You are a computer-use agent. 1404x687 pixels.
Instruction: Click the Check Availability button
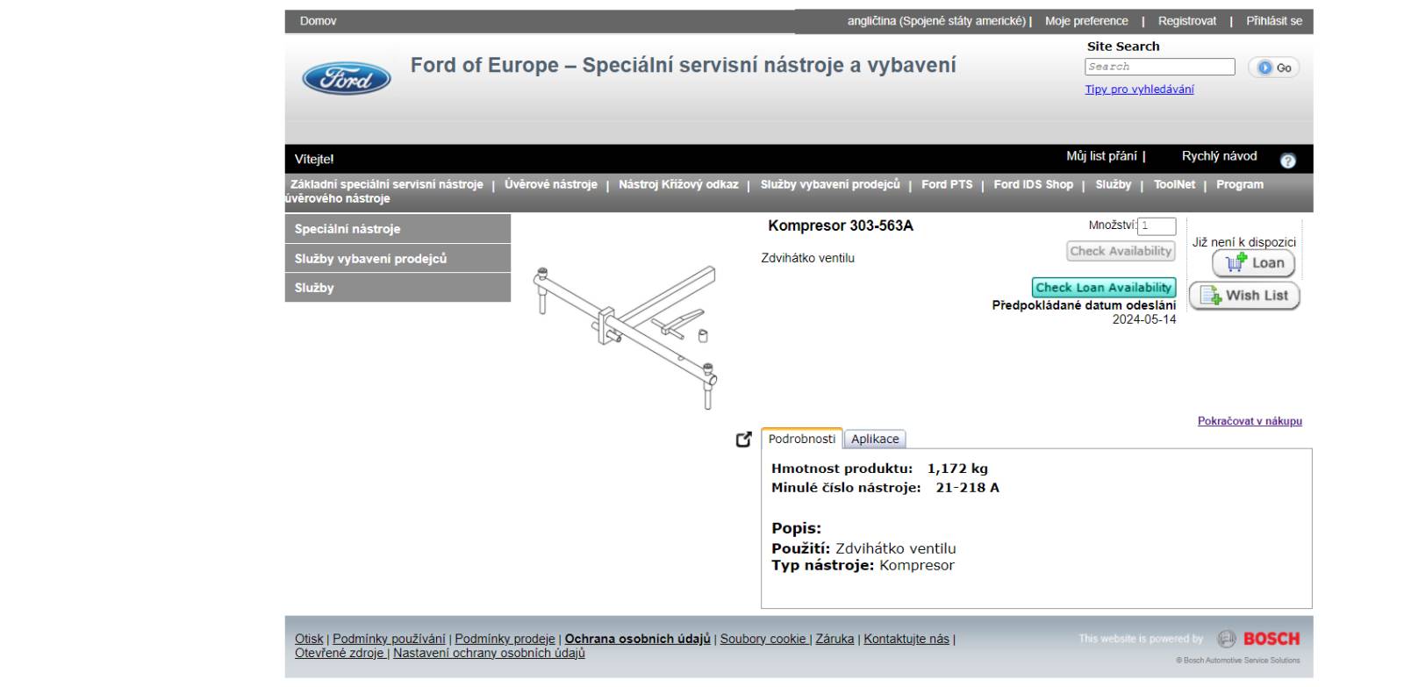[x=1121, y=251]
